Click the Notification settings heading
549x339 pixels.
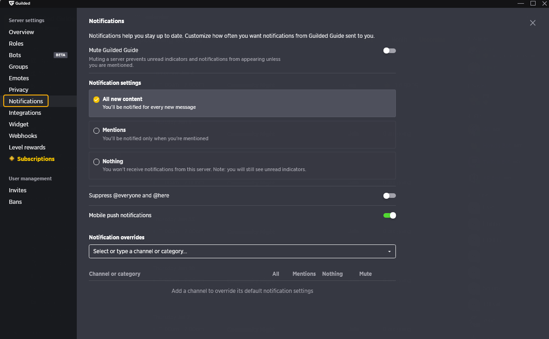[115, 83]
